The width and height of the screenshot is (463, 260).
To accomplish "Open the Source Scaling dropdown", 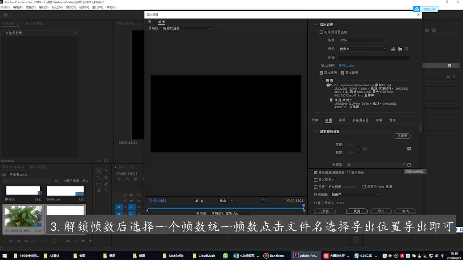I will pyautogui.click(x=187, y=28).
